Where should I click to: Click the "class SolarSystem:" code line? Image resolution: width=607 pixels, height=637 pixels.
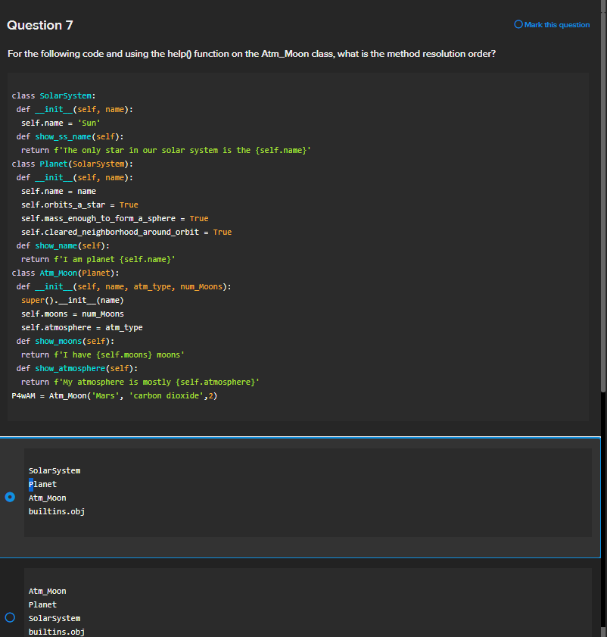[x=52, y=96]
